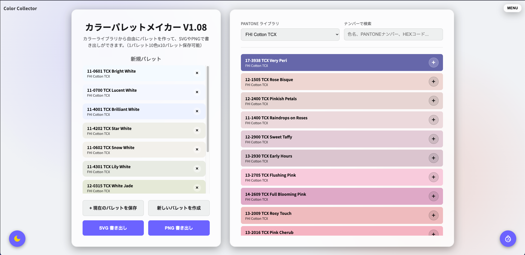Select the Lucent White palette entry

(x=144, y=92)
